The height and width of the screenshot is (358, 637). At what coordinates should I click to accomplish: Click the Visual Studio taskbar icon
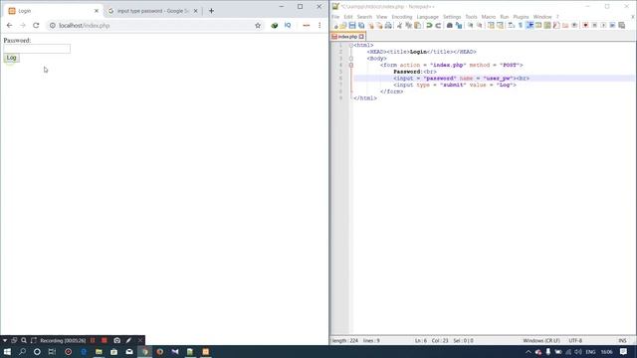[x=175, y=352]
